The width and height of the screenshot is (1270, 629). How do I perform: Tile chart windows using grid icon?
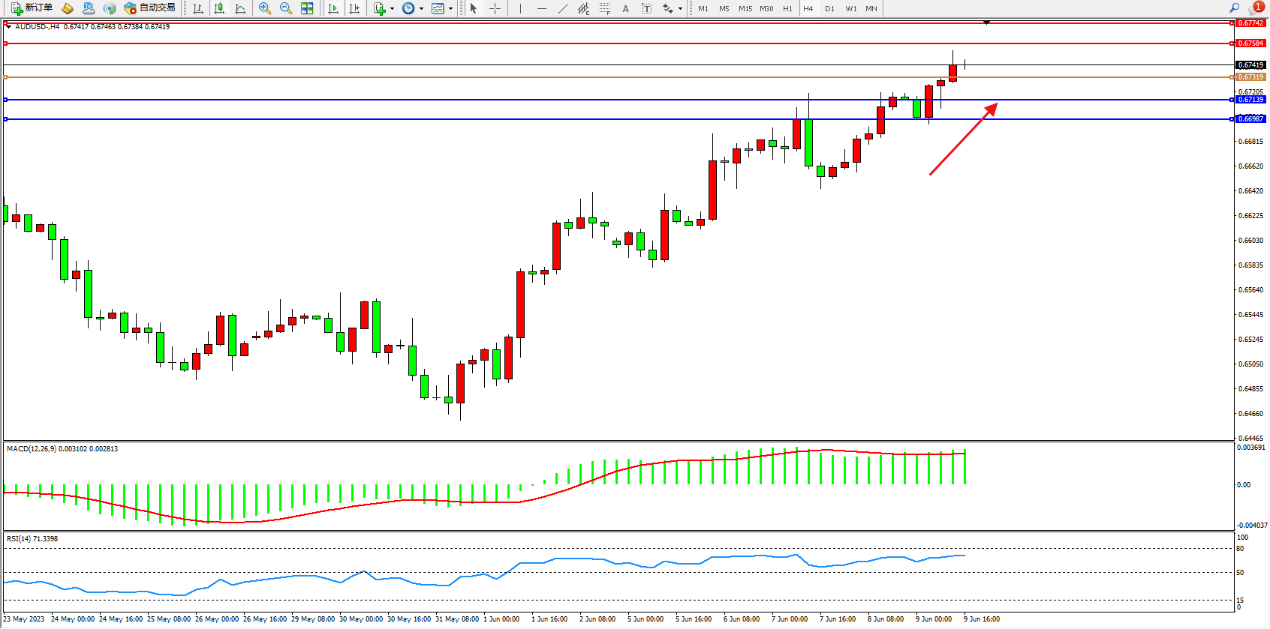[x=307, y=8]
